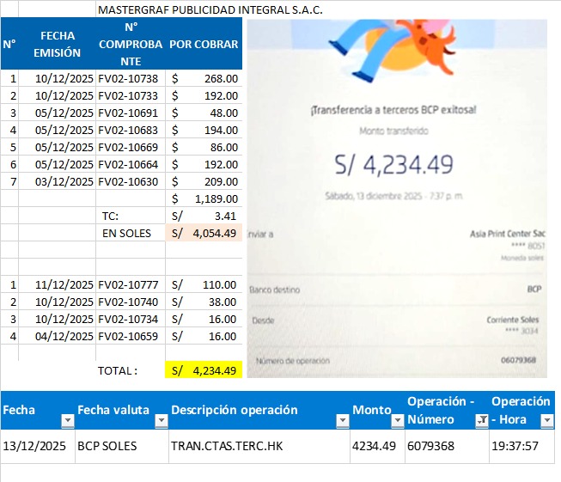Viewport: 561px width, 482px height.
Task: Open the Fecha column filter dropdown
Action: point(68,421)
